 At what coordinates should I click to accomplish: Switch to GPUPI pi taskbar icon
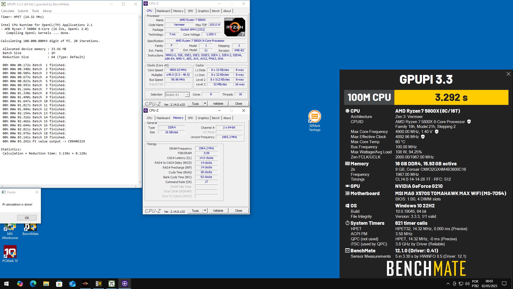pos(112,284)
